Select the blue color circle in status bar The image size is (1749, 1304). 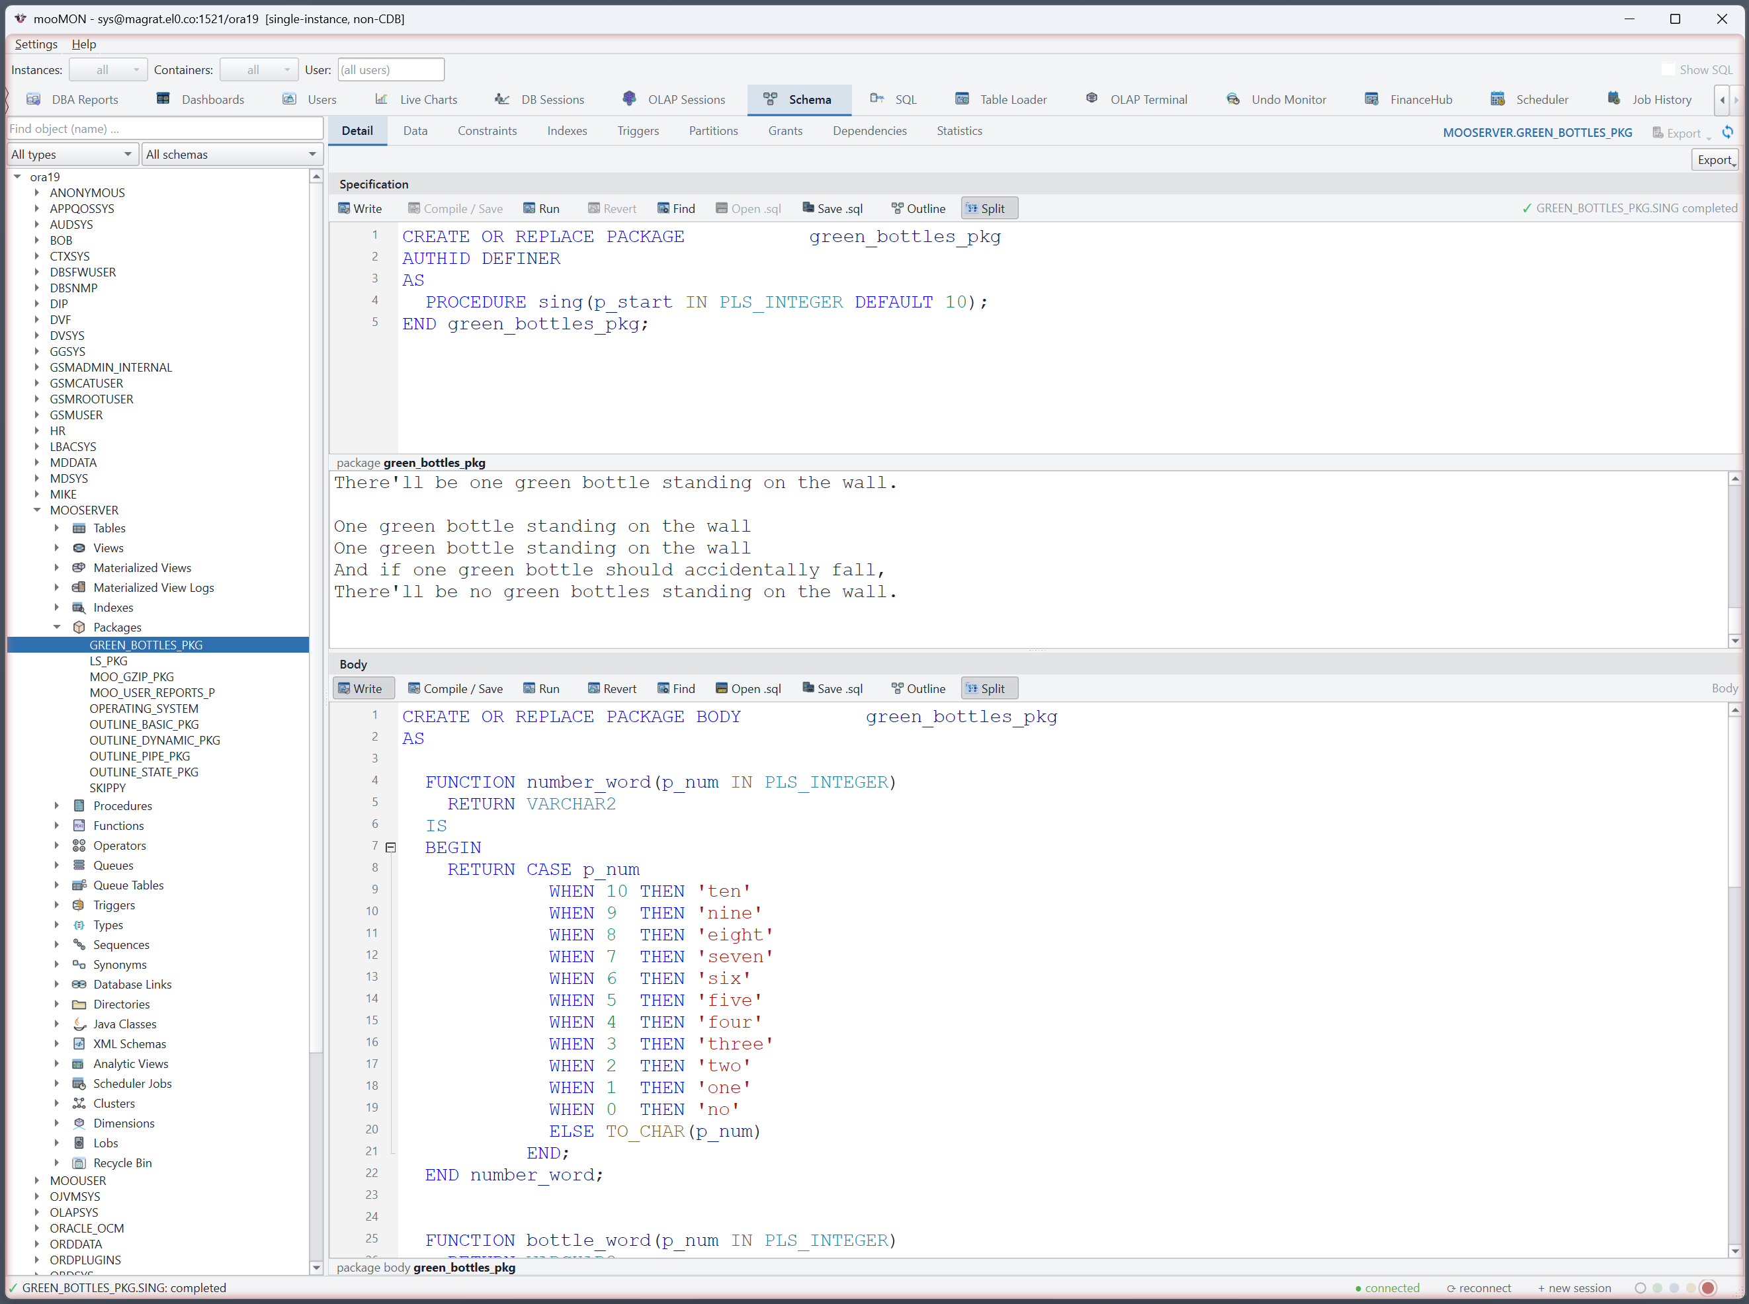(x=1674, y=1288)
